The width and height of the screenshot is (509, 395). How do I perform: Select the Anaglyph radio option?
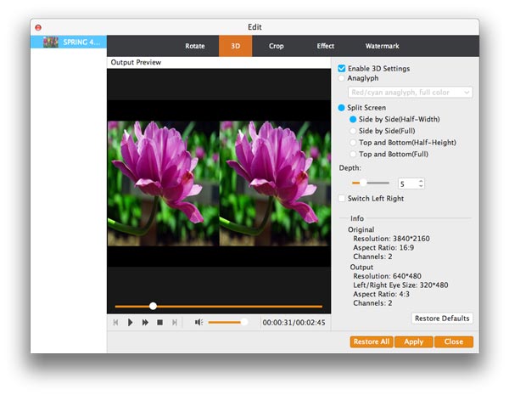(x=341, y=78)
